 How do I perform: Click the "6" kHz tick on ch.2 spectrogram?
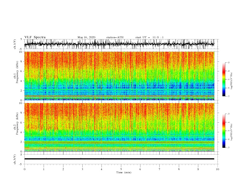[21, 123]
